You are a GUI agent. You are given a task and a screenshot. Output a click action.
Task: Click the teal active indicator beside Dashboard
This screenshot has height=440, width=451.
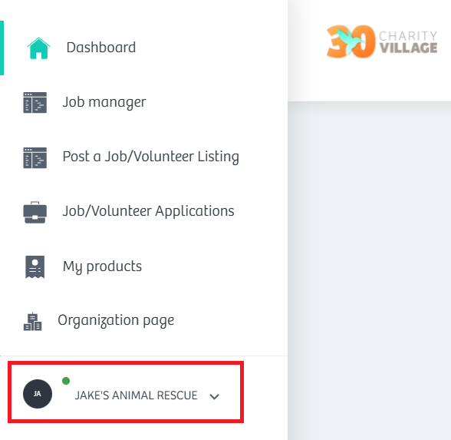[2, 48]
